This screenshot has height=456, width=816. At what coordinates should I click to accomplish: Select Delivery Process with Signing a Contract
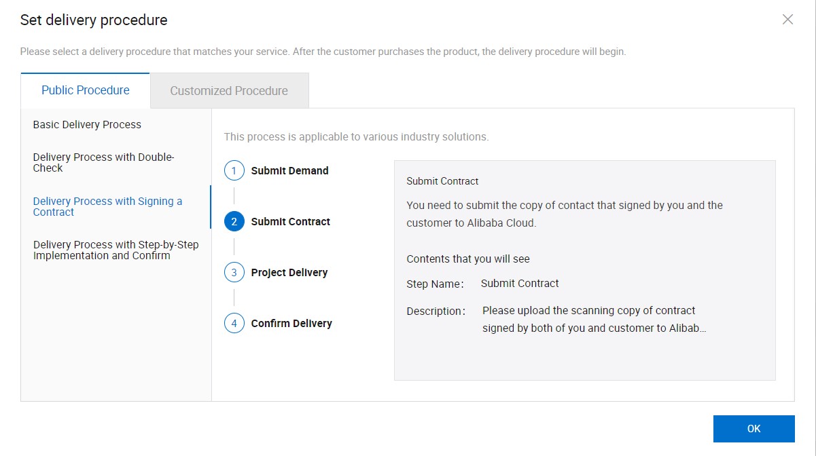pos(107,206)
